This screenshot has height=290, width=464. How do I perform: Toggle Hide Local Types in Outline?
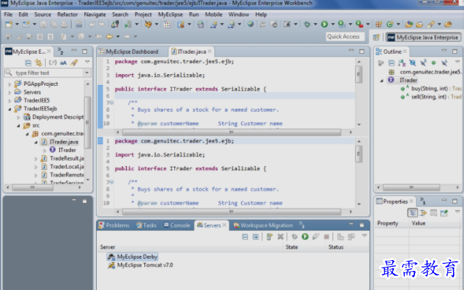(x=444, y=63)
